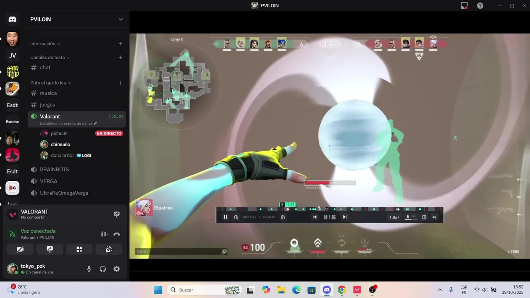This screenshot has height=298, width=530.
Task: Click the taskbar Buscar search field
Action: click(x=205, y=290)
